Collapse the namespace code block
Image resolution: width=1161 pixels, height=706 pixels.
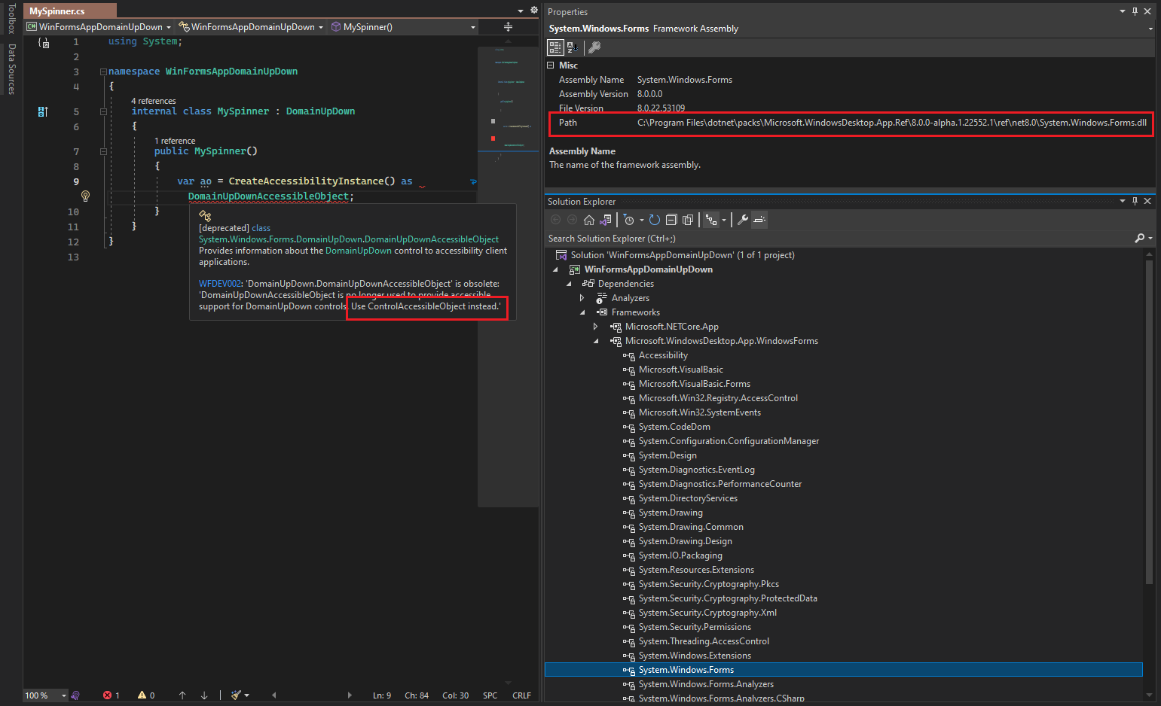tap(103, 72)
